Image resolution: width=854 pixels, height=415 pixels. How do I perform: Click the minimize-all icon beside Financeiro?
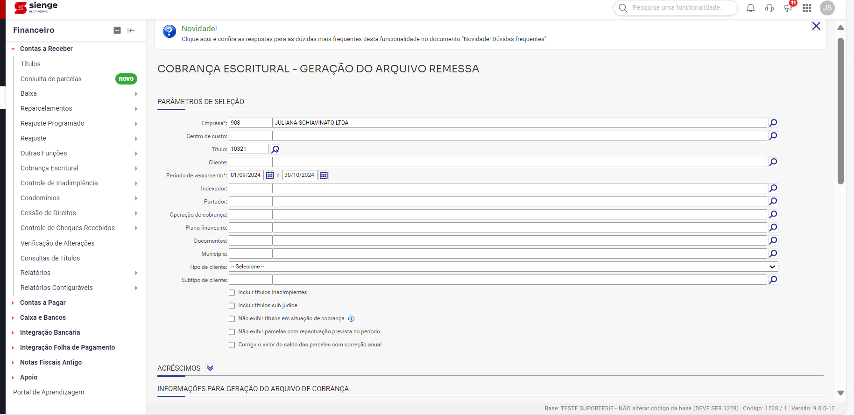[x=117, y=30]
